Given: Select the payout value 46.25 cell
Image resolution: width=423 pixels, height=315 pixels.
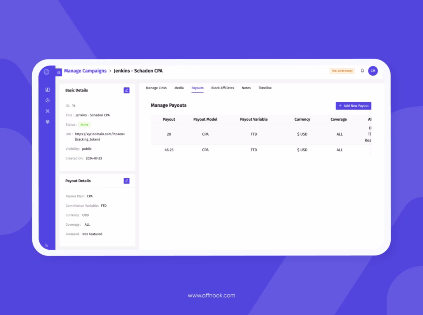Looking at the screenshot, I should [169, 150].
